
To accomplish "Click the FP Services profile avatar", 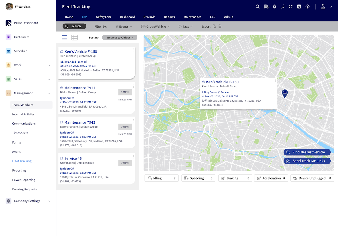I will pyautogui.click(x=9, y=6).
